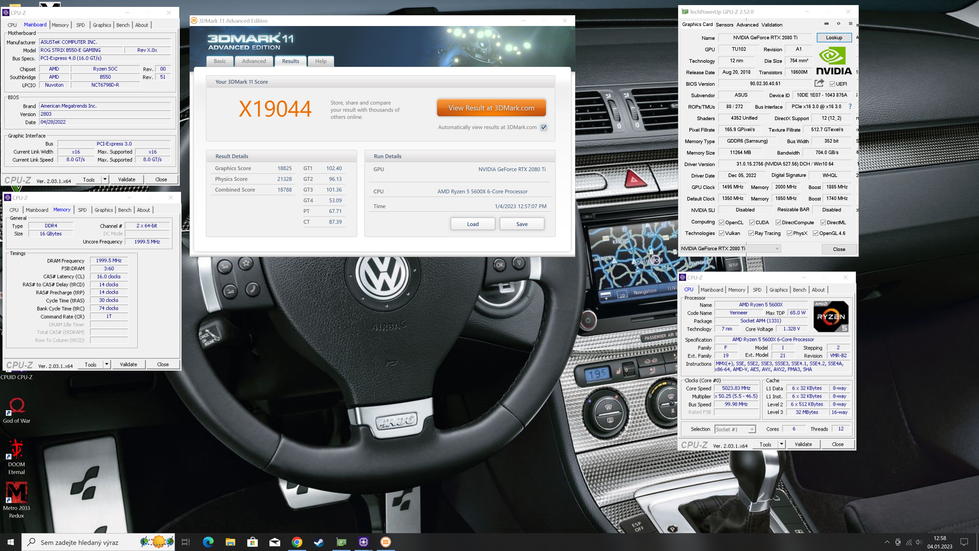Open the GPU selector dropdown in GPU-Z

[730, 248]
